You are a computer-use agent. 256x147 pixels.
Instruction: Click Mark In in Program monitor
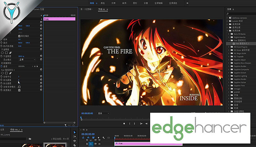click(130, 124)
